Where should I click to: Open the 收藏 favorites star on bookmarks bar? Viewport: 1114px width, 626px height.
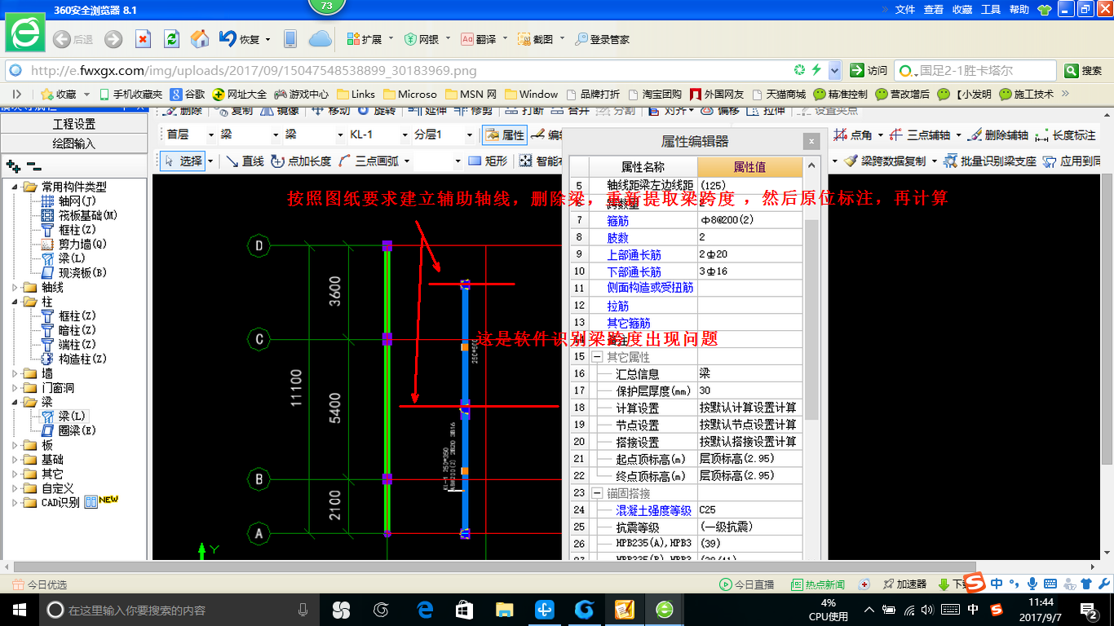57,94
